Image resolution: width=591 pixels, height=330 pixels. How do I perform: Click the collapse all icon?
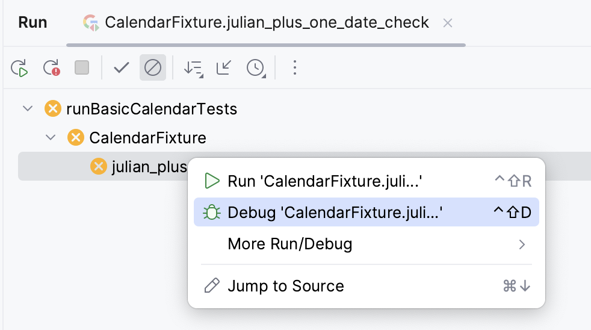(224, 68)
